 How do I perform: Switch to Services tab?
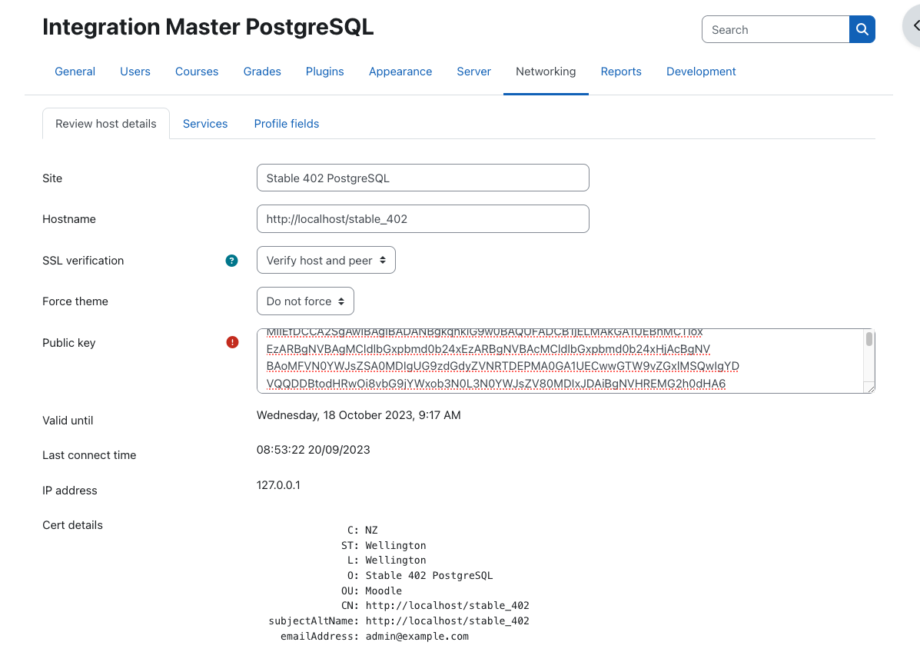tap(204, 124)
